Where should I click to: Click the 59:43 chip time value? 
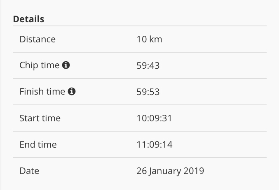148,65
